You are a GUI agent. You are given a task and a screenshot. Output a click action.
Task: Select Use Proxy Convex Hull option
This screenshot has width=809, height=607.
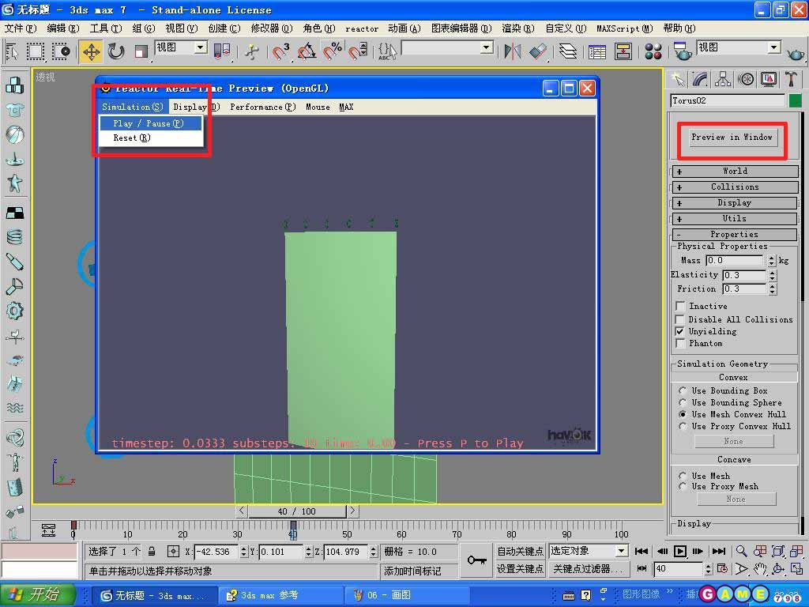(683, 426)
